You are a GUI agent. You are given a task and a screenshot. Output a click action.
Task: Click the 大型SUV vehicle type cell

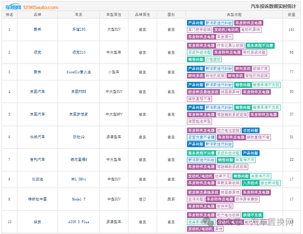point(114,29)
